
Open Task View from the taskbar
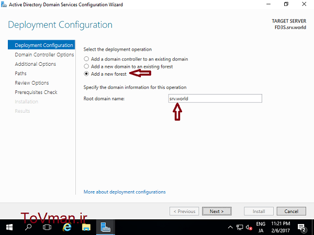tap(47, 228)
